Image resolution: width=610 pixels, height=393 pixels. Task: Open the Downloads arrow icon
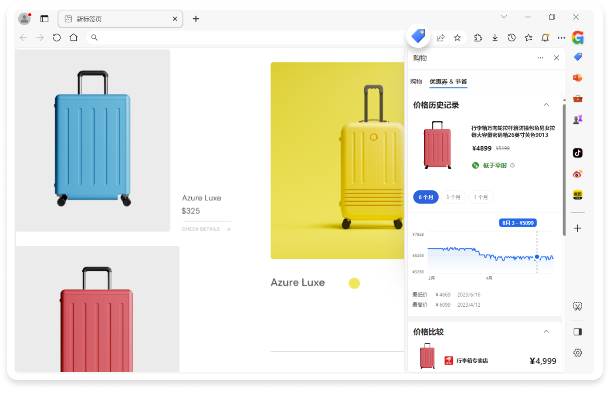coord(495,38)
